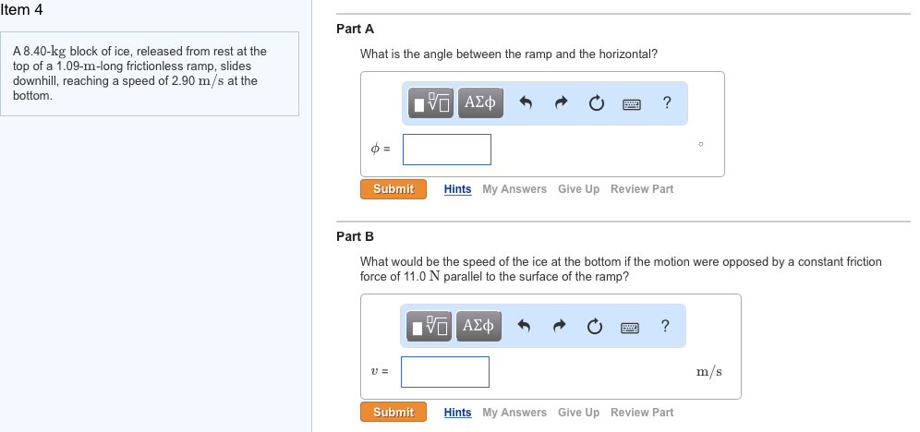Reset the Part B answer field
The width and height of the screenshot is (920, 432).
click(x=594, y=326)
